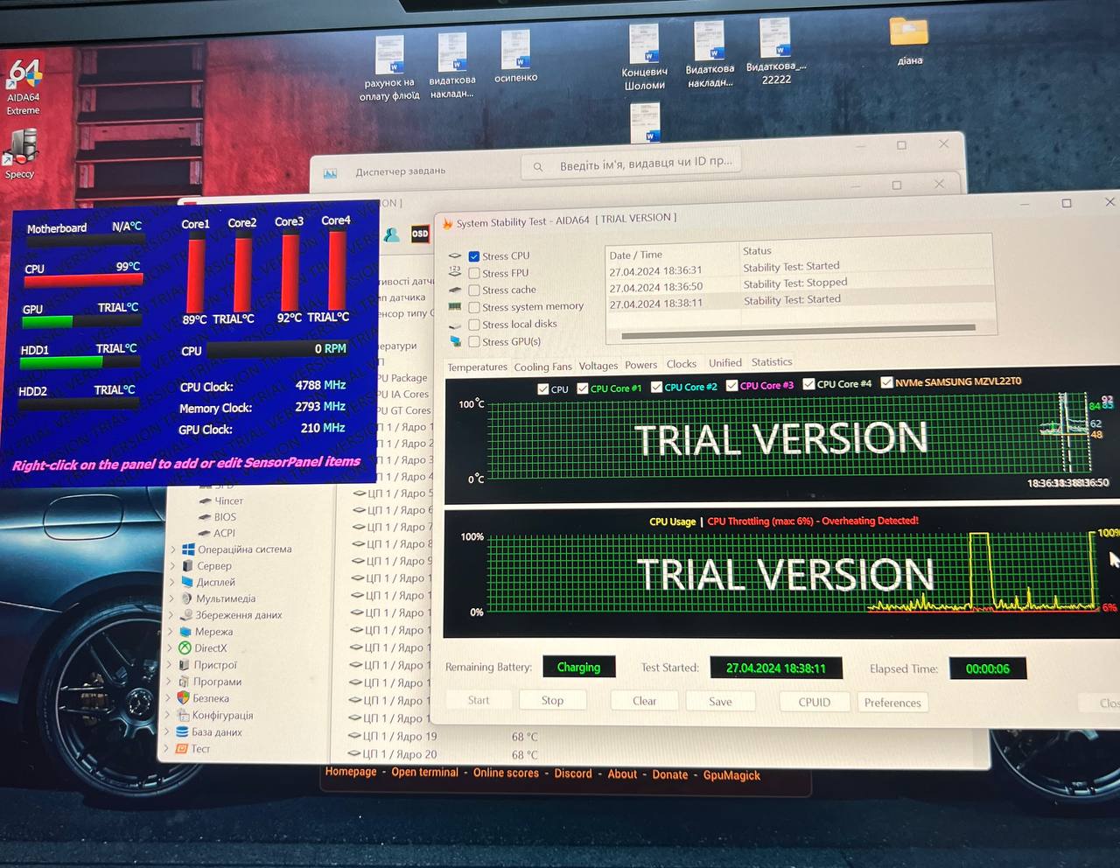Enable the Stress FPU checkbox
This screenshot has width=1120, height=868.
coord(473,273)
